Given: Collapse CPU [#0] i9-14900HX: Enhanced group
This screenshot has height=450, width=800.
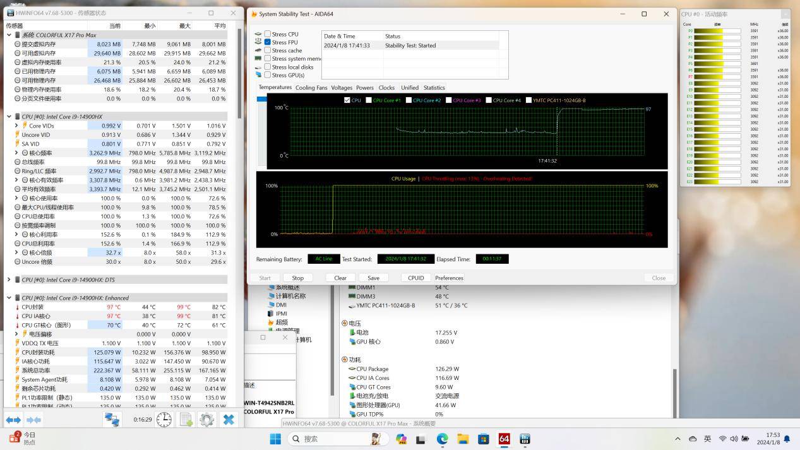Looking at the screenshot, I should (9, 298).
